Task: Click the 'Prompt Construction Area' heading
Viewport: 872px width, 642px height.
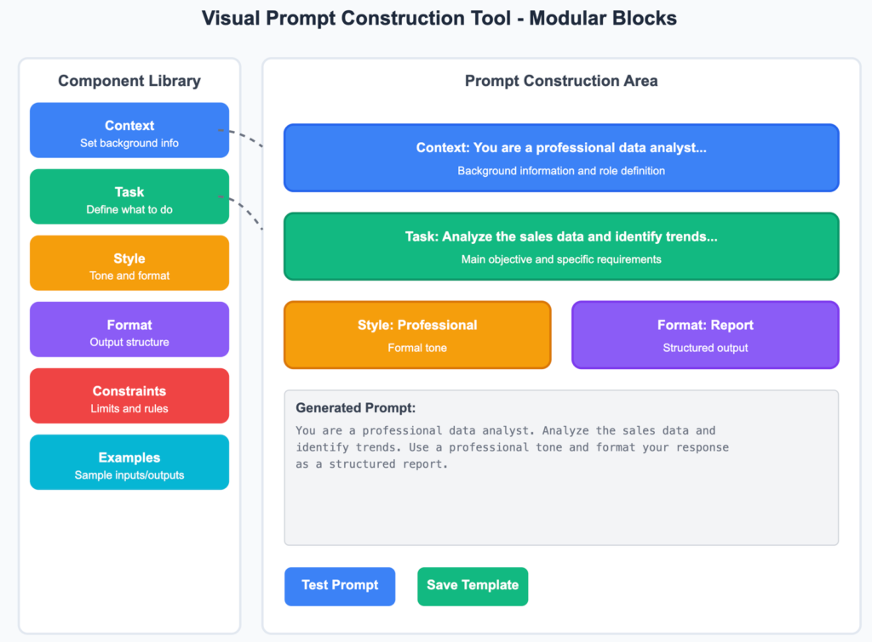Action: (561, 82)
